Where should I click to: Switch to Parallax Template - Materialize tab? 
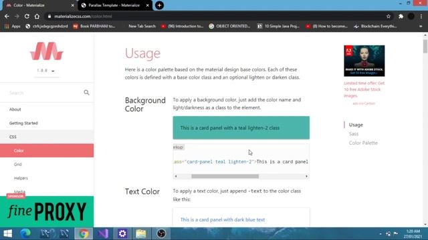point(114,5)
